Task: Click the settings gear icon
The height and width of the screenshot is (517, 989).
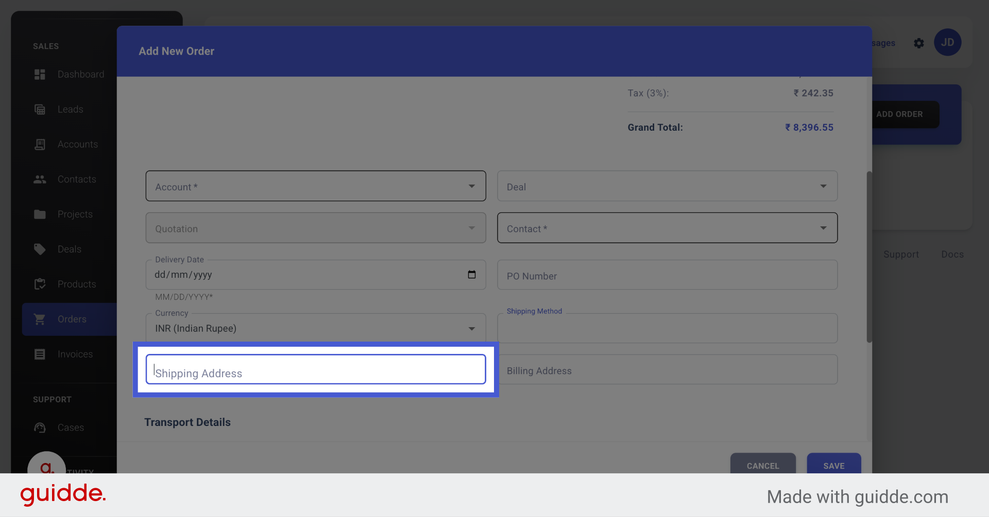Action: tap(919, 43)
